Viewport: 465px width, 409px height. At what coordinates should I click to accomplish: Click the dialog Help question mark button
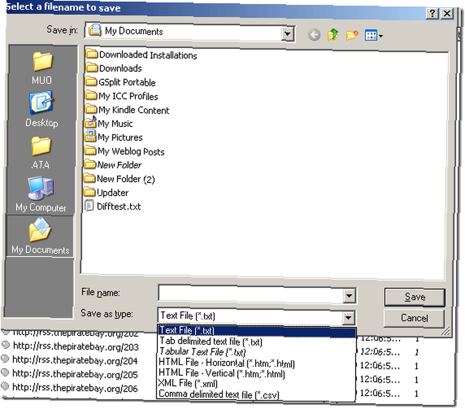[432, 13]
